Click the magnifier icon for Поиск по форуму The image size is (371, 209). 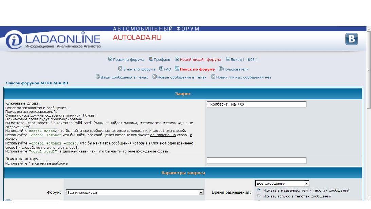[177, 69]
